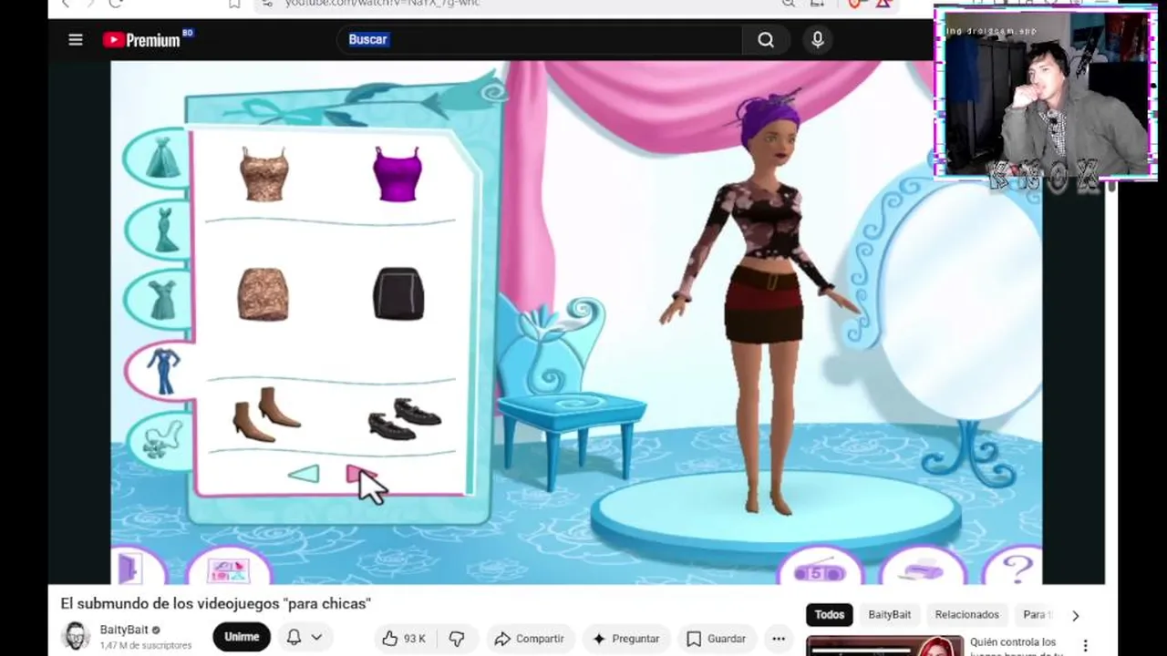Open options menu for the recommended video
Screen dimensions: 1167x656
tap(1085, 646)
